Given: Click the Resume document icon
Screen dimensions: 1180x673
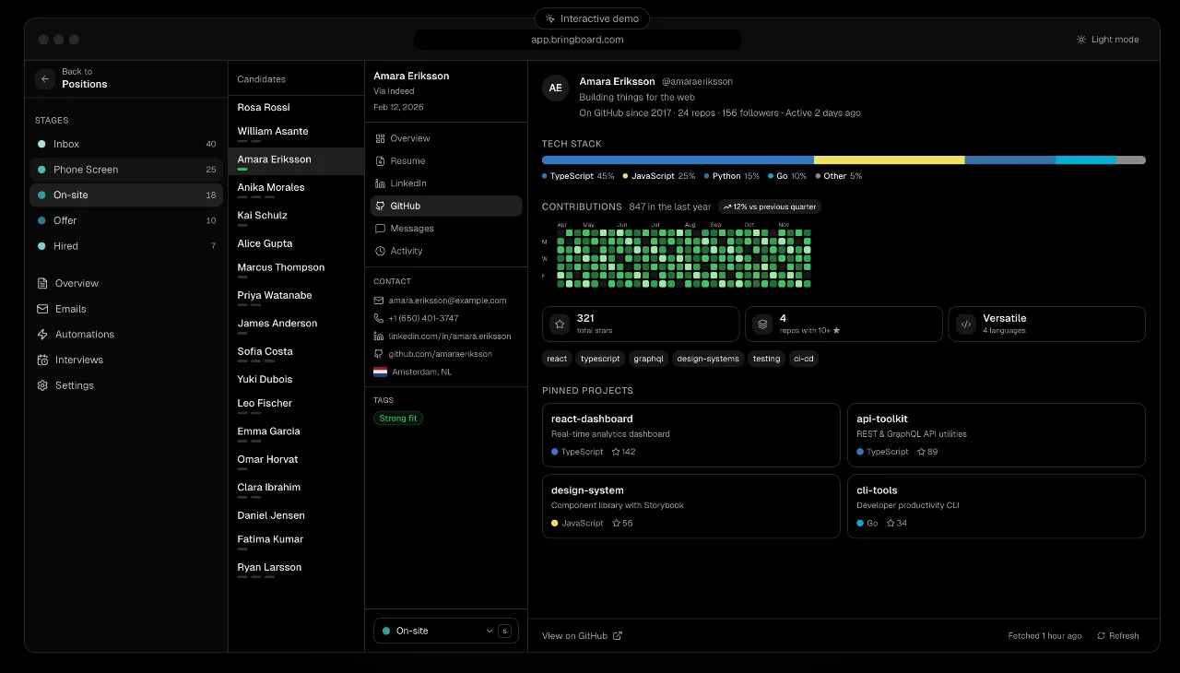Looking at the screenshot, I should click(380, 160).
